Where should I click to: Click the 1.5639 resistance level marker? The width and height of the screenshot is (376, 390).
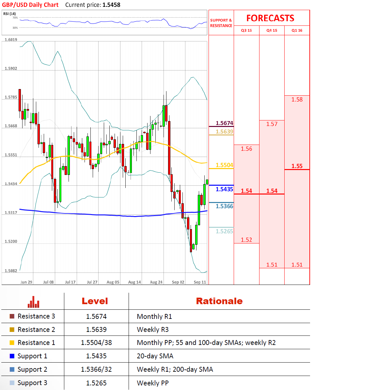[224, 132]
